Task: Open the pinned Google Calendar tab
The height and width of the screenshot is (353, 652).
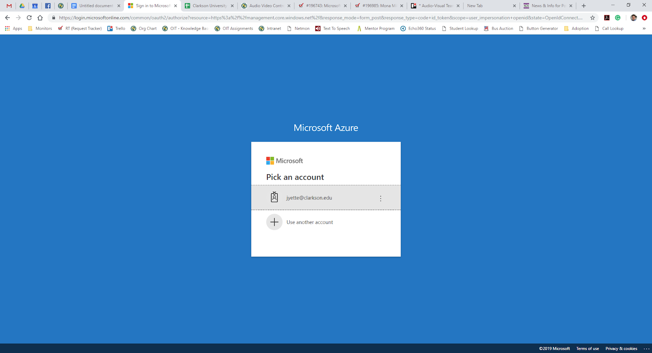Action: (x=35, y=6)
